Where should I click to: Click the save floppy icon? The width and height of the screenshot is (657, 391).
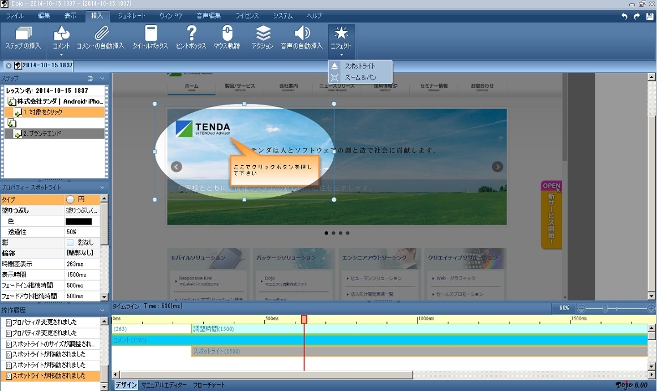[650, 16]
